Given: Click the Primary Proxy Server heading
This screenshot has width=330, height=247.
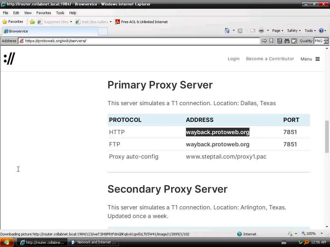Looking at the screenshot, I should [x=160, y=85].
